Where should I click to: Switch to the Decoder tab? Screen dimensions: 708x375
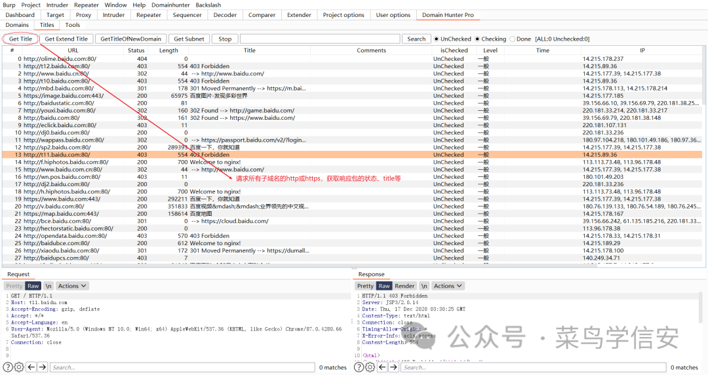pyautogui.click(x=225, y=15)
